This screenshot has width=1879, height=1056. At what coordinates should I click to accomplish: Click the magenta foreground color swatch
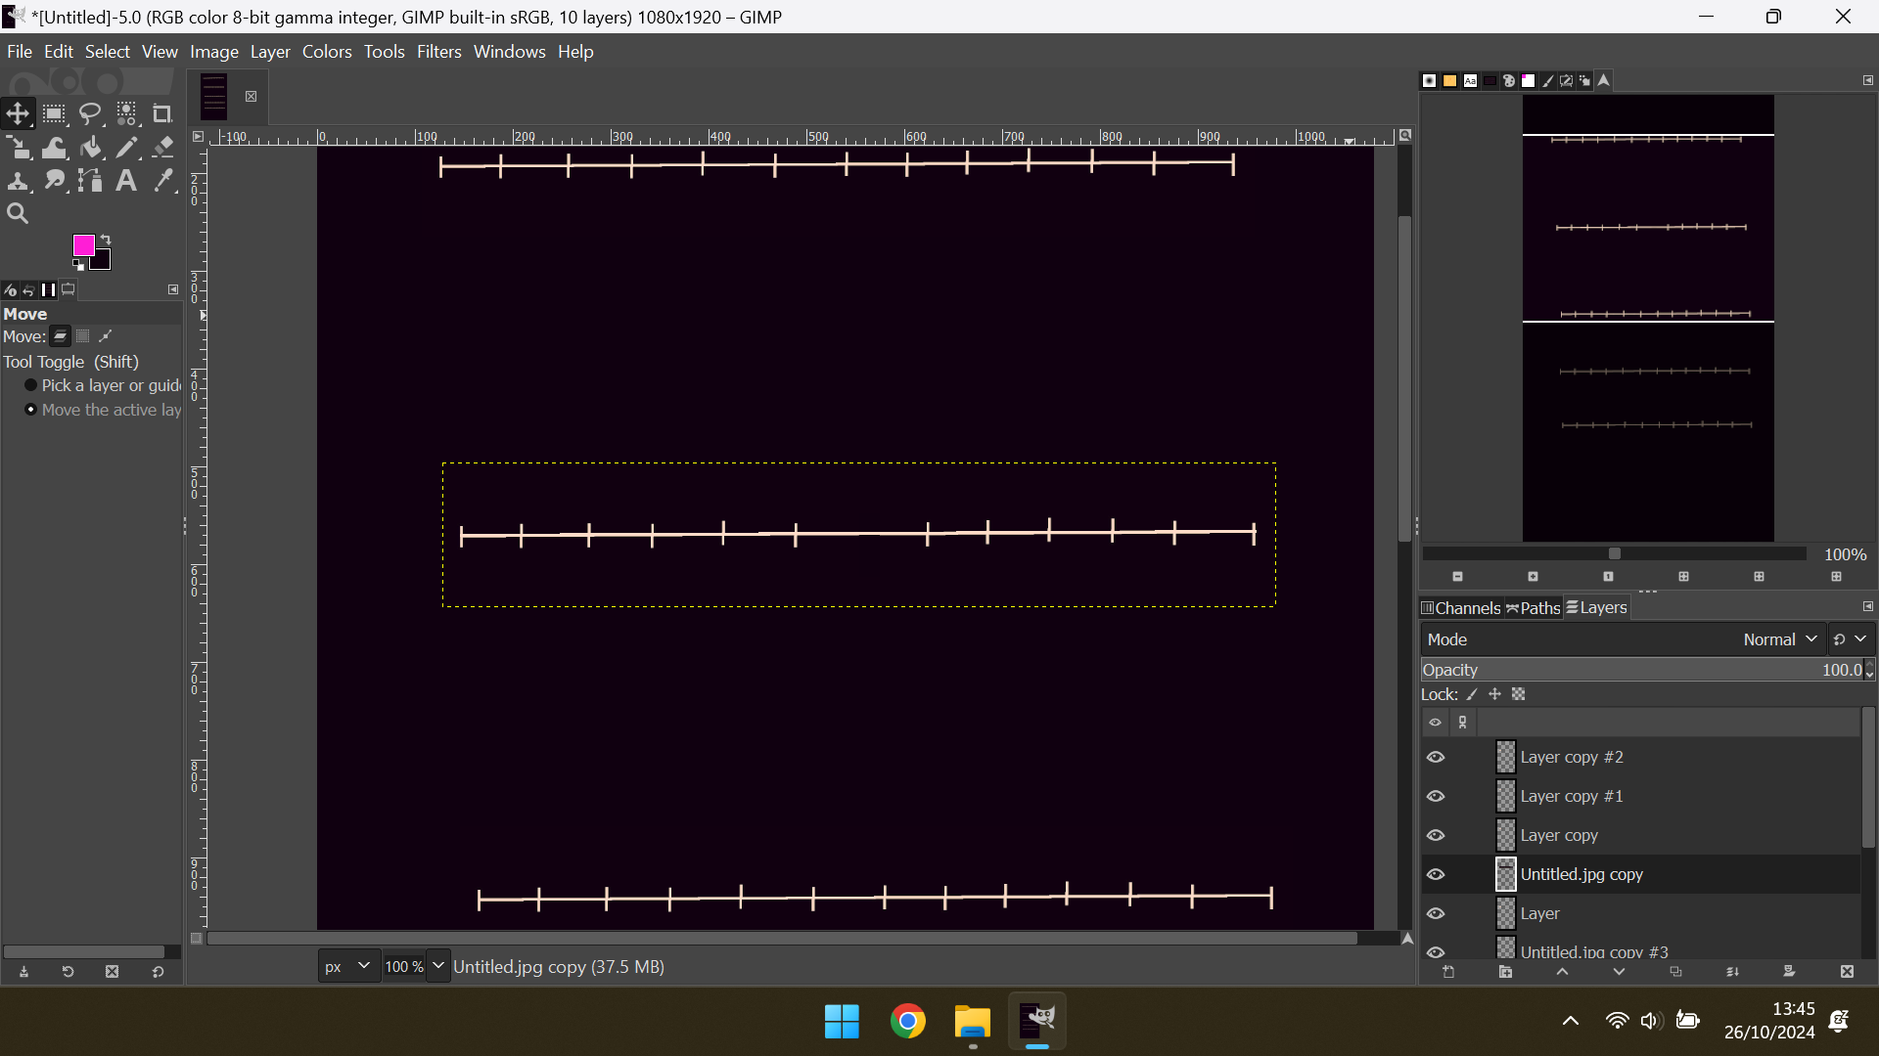click(83, 244)
